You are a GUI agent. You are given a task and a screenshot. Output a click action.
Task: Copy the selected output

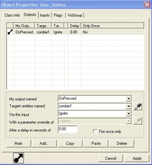click(x=70, y=144)
